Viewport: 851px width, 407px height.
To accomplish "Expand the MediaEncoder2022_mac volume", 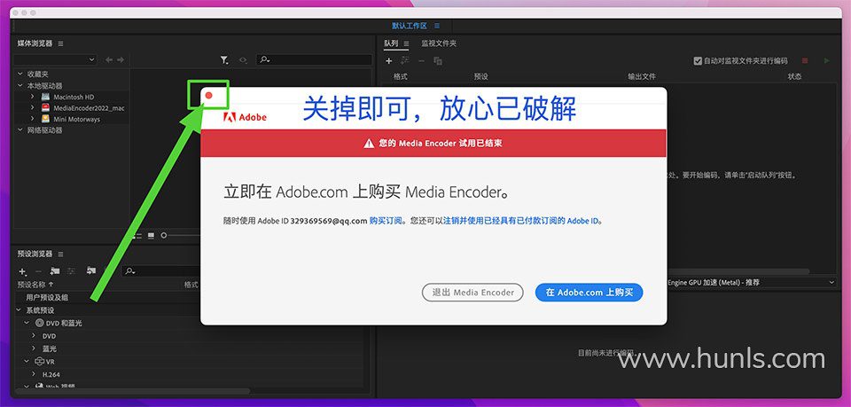I will pyautogui.click(x=33, y=107).
